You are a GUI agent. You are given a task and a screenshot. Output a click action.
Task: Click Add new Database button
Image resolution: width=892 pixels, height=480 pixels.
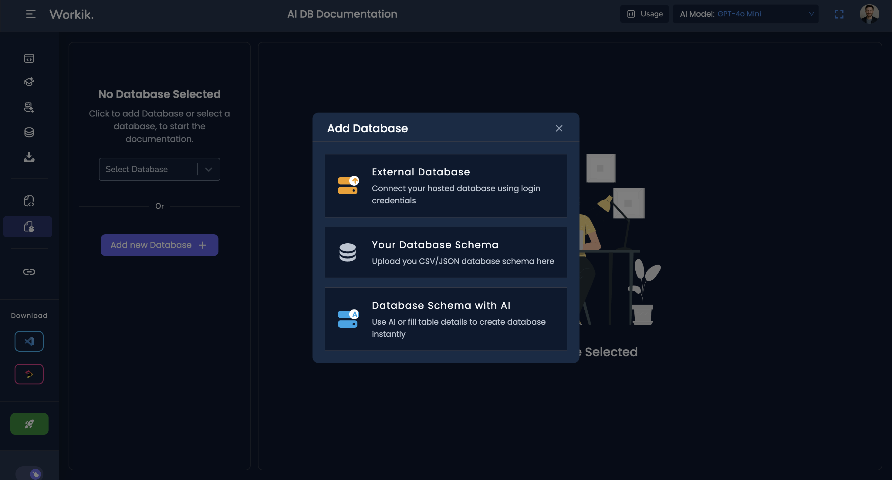[159, 245]
